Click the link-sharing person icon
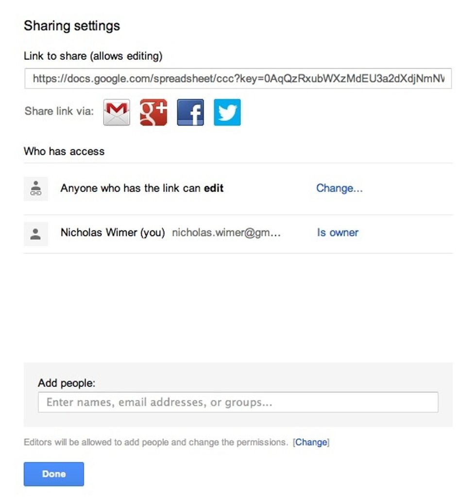The image size is (476, 497). coord(36,189)
